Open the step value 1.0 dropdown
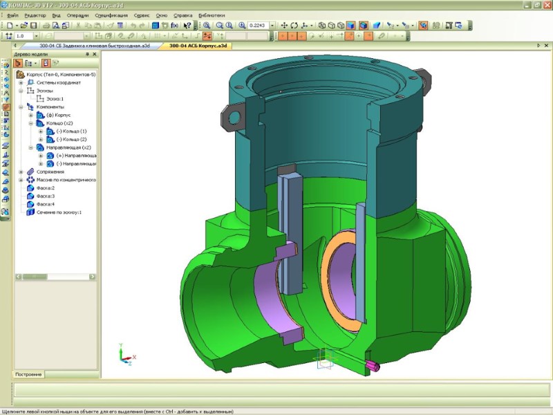Image resolution: width=553 pixels, height=415 pixels. pos(36,36)
